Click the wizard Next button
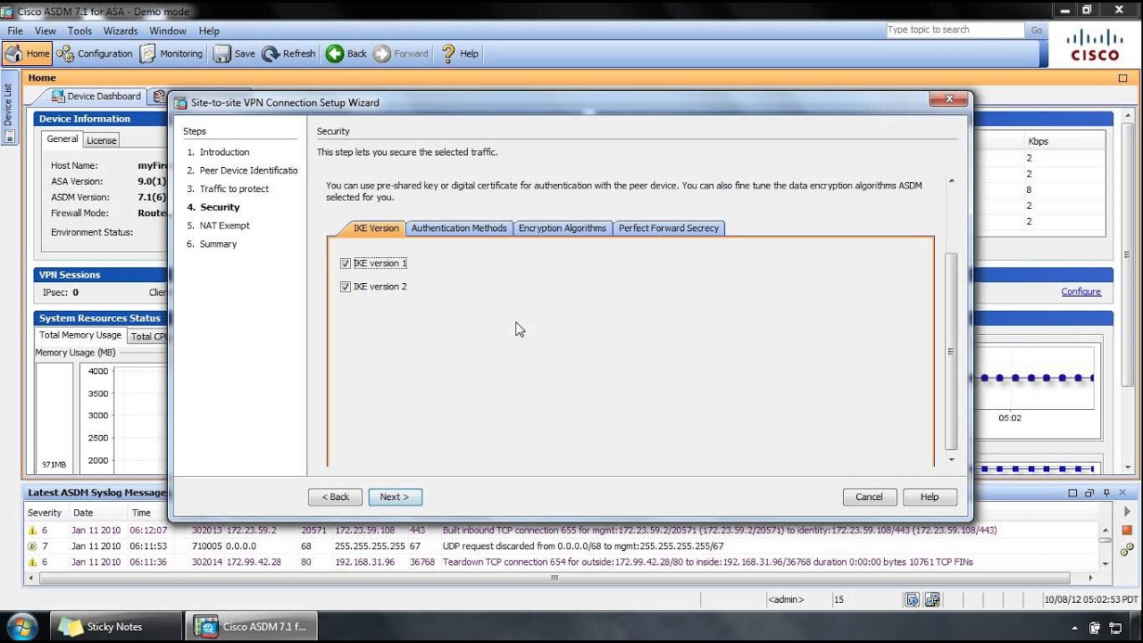The image size is (1143, 643). click(395, 497)
